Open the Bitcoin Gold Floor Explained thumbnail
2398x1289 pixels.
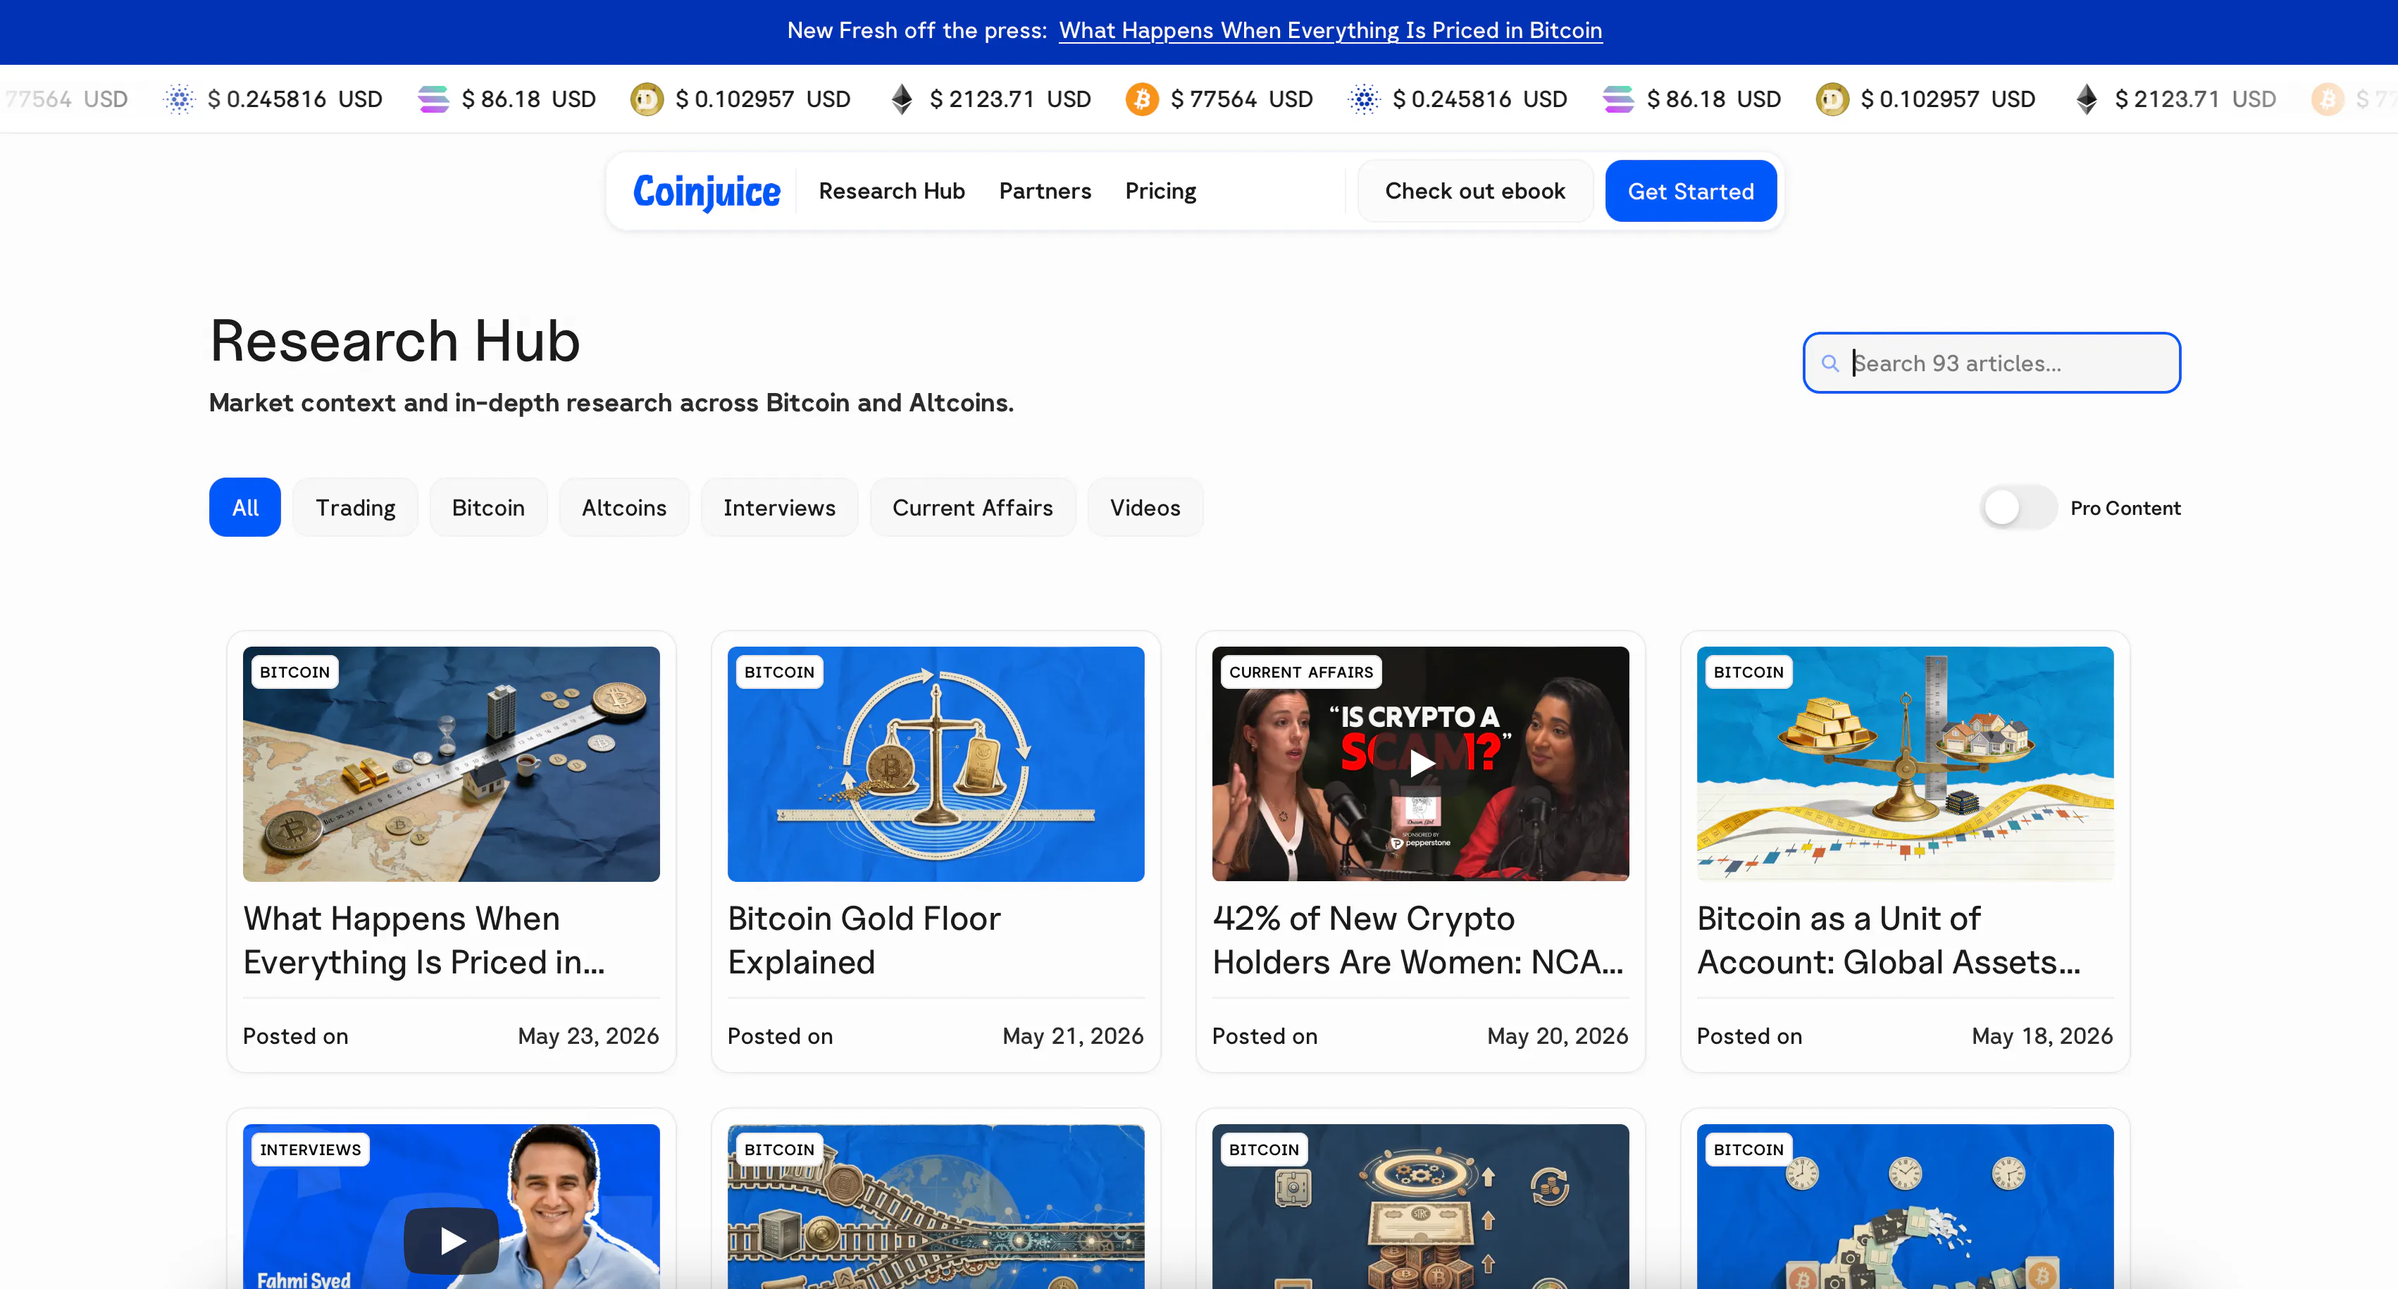pos(936,764)
